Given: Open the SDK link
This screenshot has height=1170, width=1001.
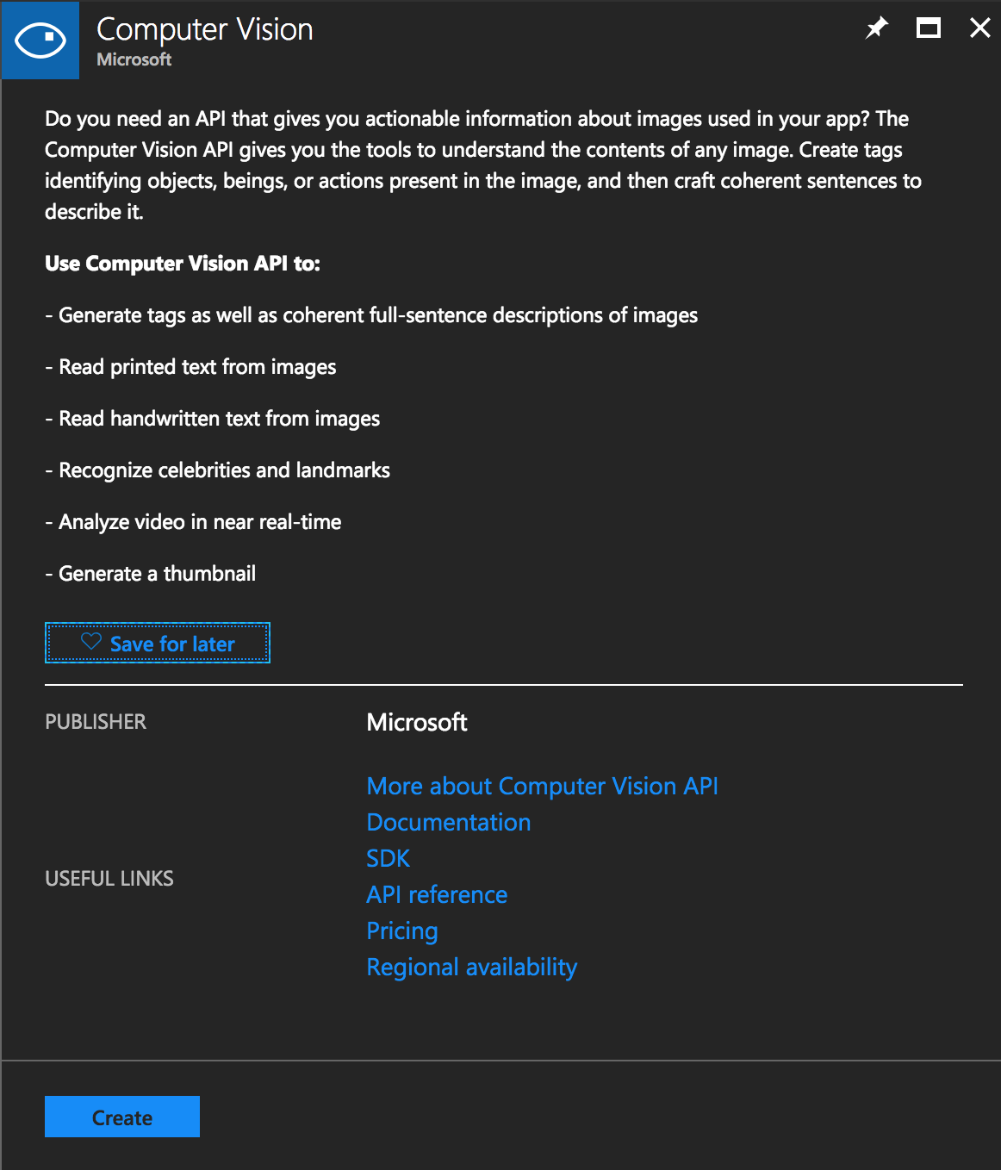Looking at the screenshot, I should coord(388,858).
